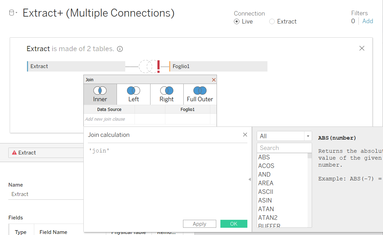
Task: Select the ACOS function
Action: [x=266, y=166]
